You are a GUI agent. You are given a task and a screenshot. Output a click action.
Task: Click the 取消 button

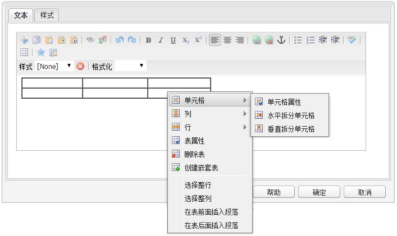pos(364,192)
